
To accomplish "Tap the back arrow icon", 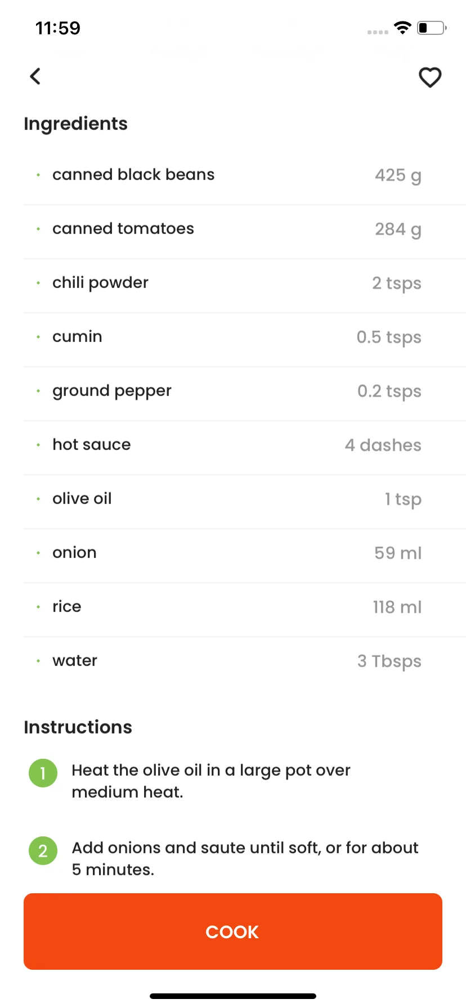I will pos(35,76).
